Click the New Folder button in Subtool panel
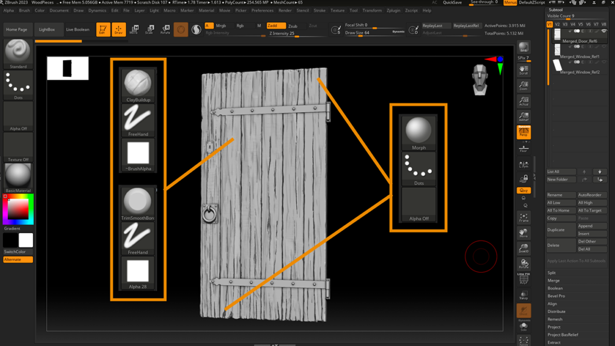 pos(559,179)
